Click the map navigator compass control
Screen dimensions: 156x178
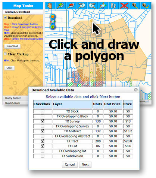[x=53, y=22]
